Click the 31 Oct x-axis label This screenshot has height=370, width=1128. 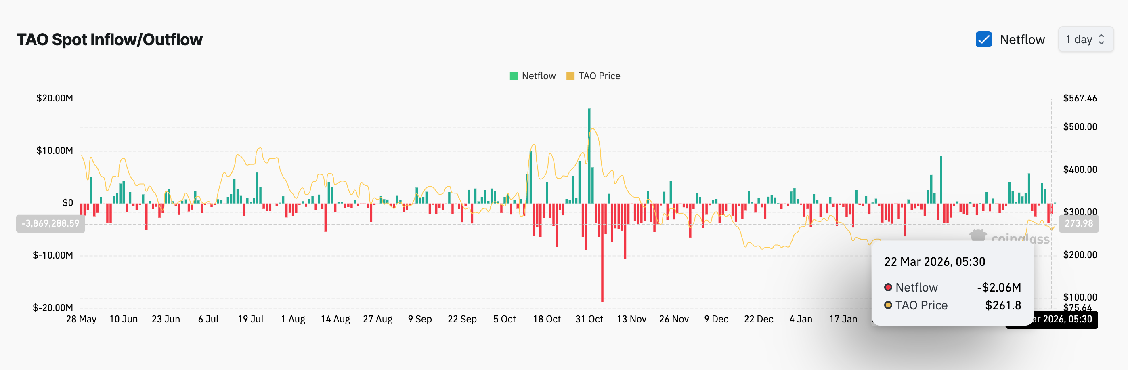[x=589, y=319]
